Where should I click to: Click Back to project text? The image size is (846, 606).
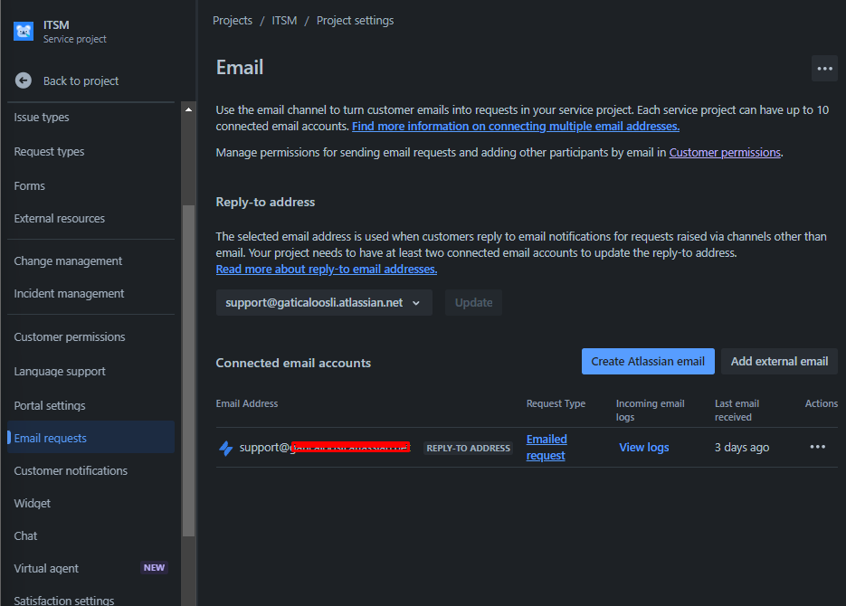(x=81, y=80)
